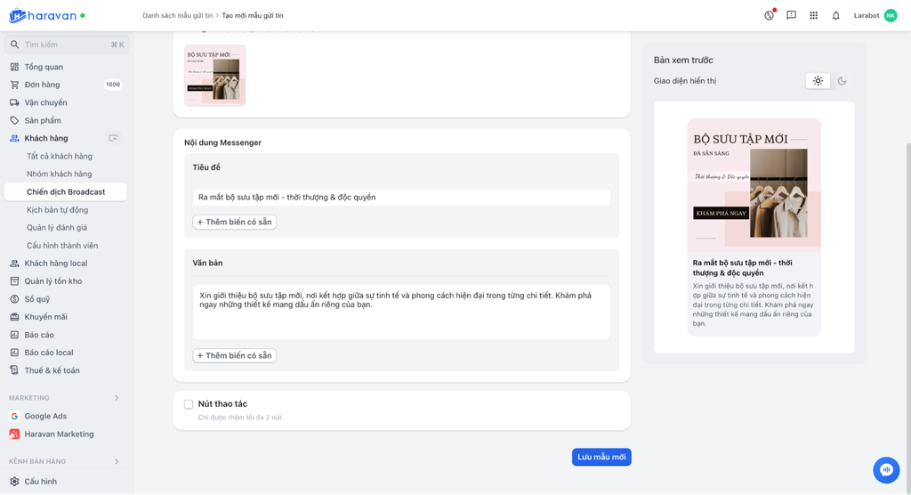Click Thêm biến có sẵn under Tiêu đề
The height and width of the screenshot is (495, 911).
click(x=235, y=222)
